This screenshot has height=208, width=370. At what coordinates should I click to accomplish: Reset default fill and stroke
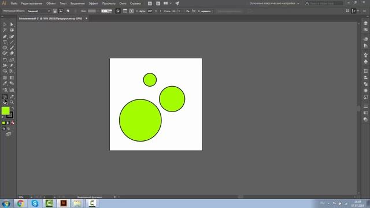2,117
